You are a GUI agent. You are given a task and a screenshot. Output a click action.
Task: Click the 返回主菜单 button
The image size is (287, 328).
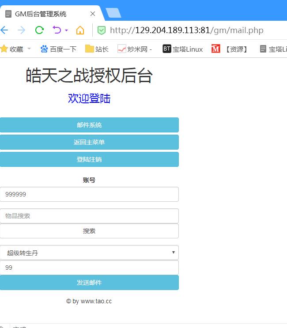(89, 142)
